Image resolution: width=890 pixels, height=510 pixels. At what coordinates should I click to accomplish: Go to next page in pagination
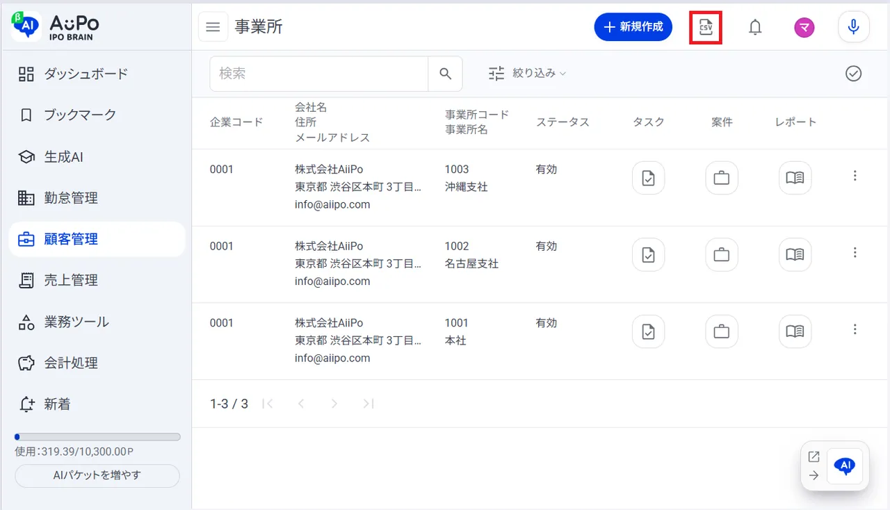click(x=334, y=404)
